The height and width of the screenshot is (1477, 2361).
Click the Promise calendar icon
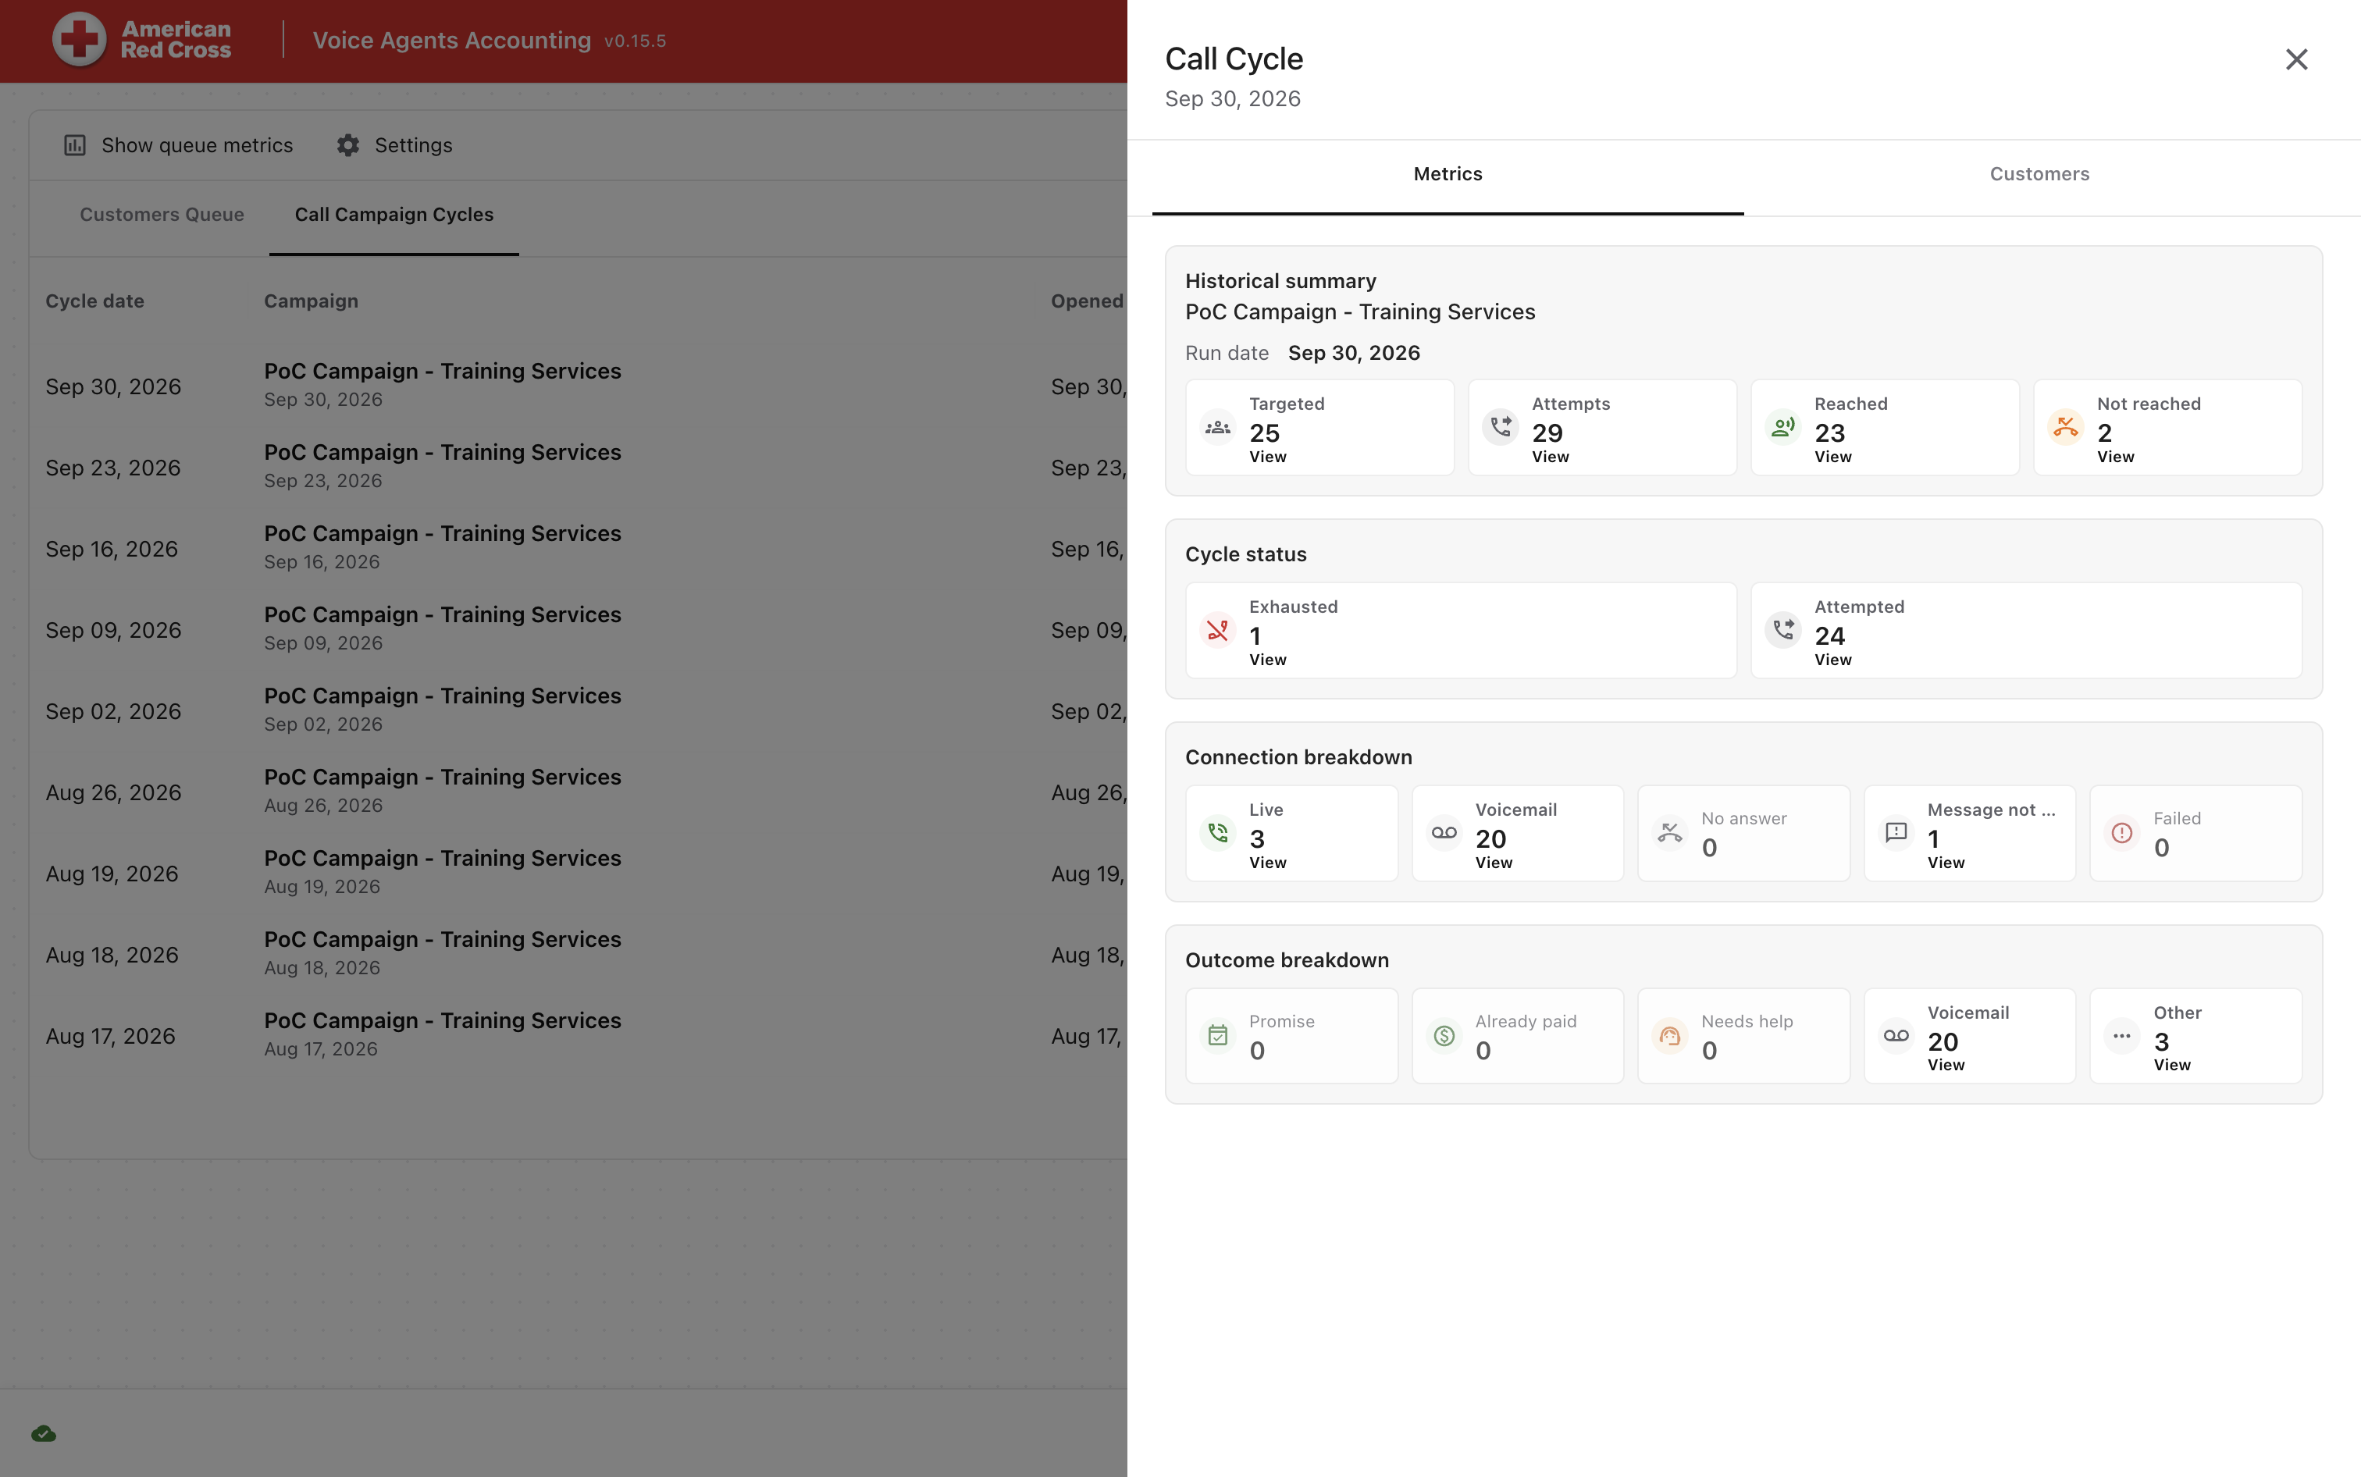1217,1037
